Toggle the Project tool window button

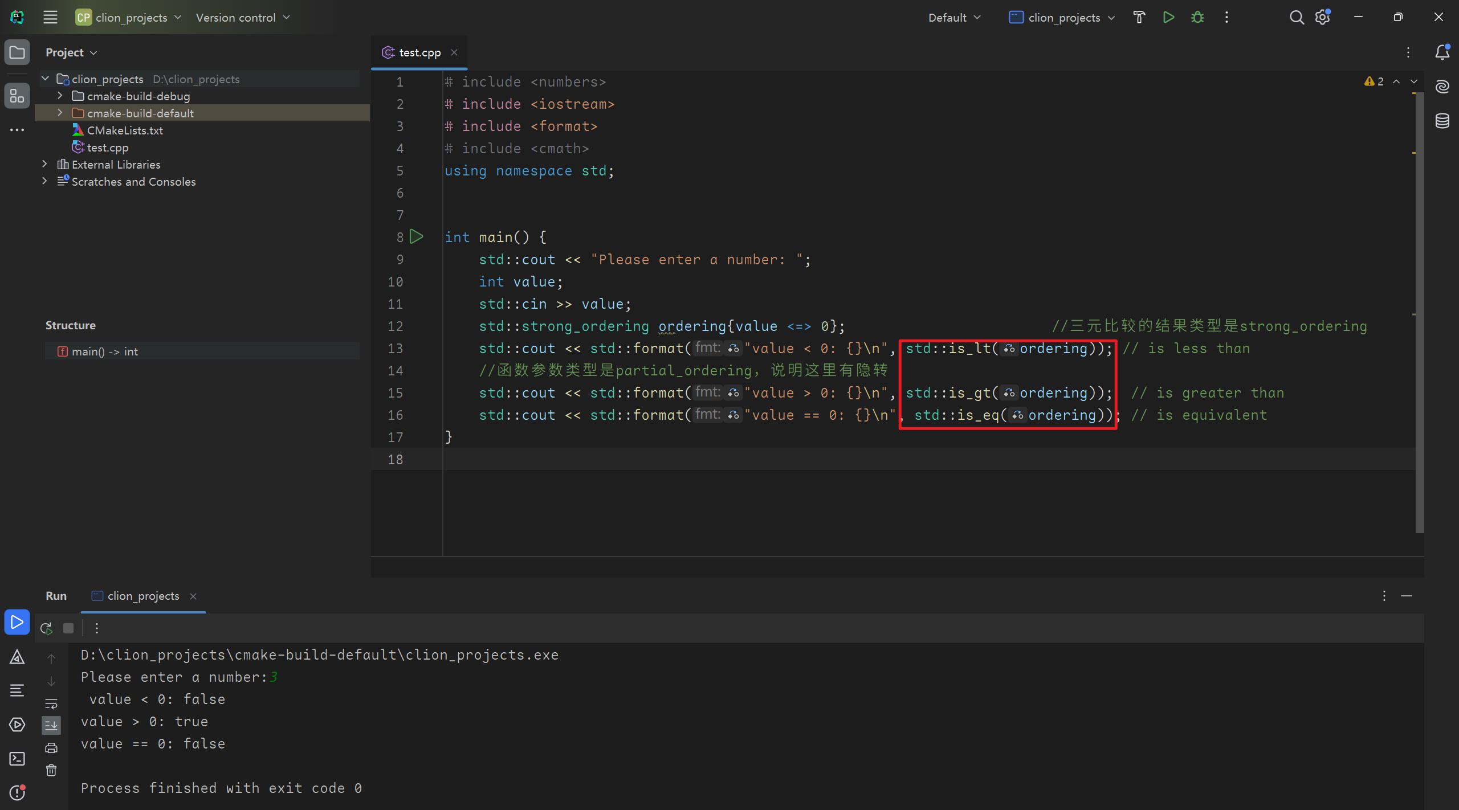(17, 52)
